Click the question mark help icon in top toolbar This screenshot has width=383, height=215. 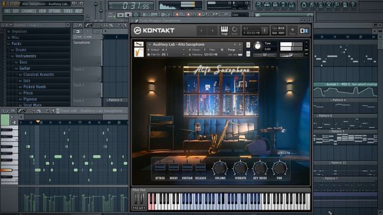353,5
